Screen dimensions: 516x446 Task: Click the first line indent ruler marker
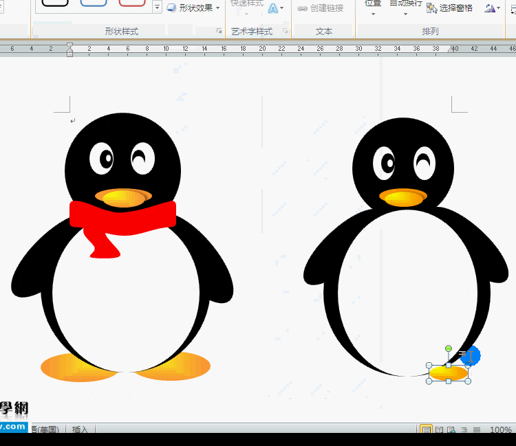pos(69,45)
